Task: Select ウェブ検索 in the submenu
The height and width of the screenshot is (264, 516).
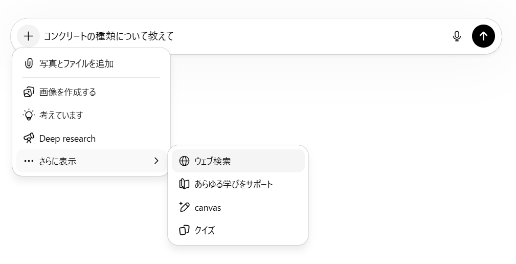Action: coord(213,161)
